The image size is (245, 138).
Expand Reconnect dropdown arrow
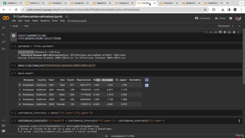click(x=232, y=26)
